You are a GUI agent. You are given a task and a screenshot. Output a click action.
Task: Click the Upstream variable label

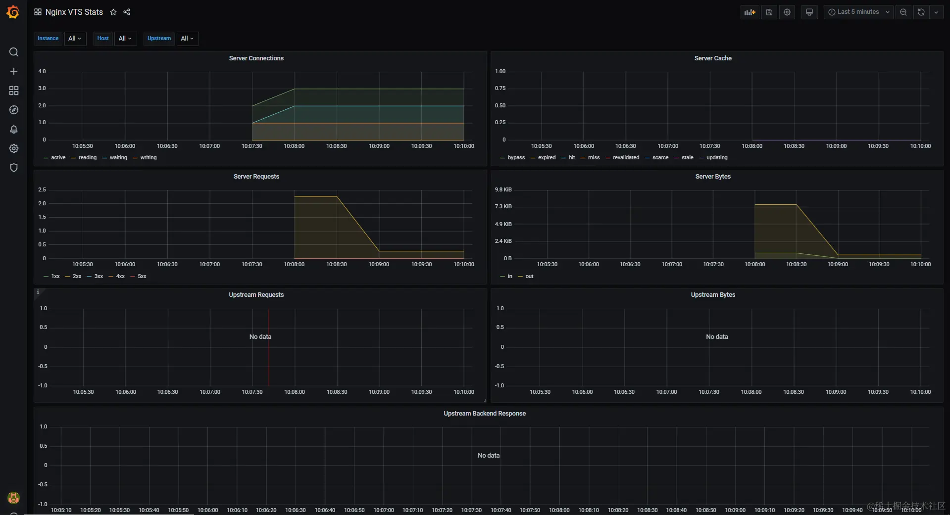pyautogui.click(x=159, y=38)
